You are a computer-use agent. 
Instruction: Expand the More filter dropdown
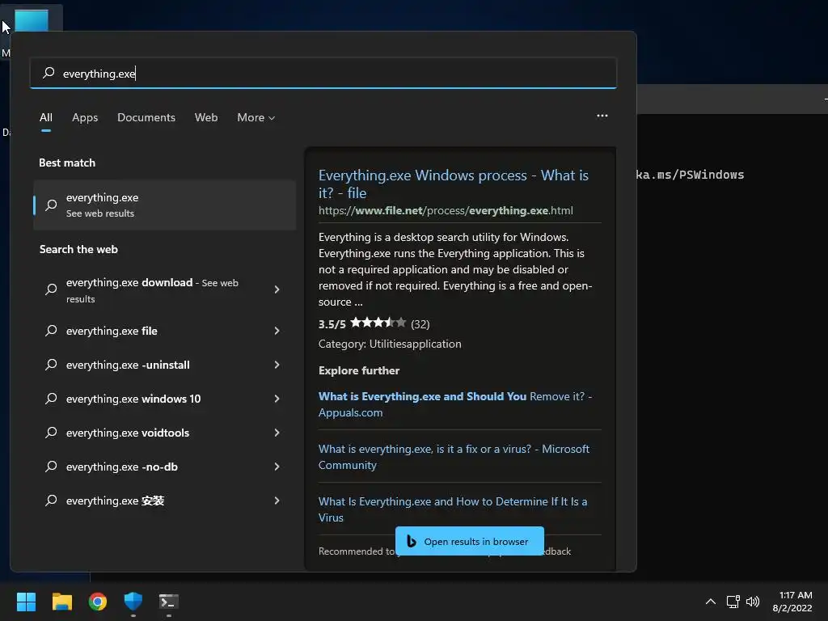(x=256, y=117)
